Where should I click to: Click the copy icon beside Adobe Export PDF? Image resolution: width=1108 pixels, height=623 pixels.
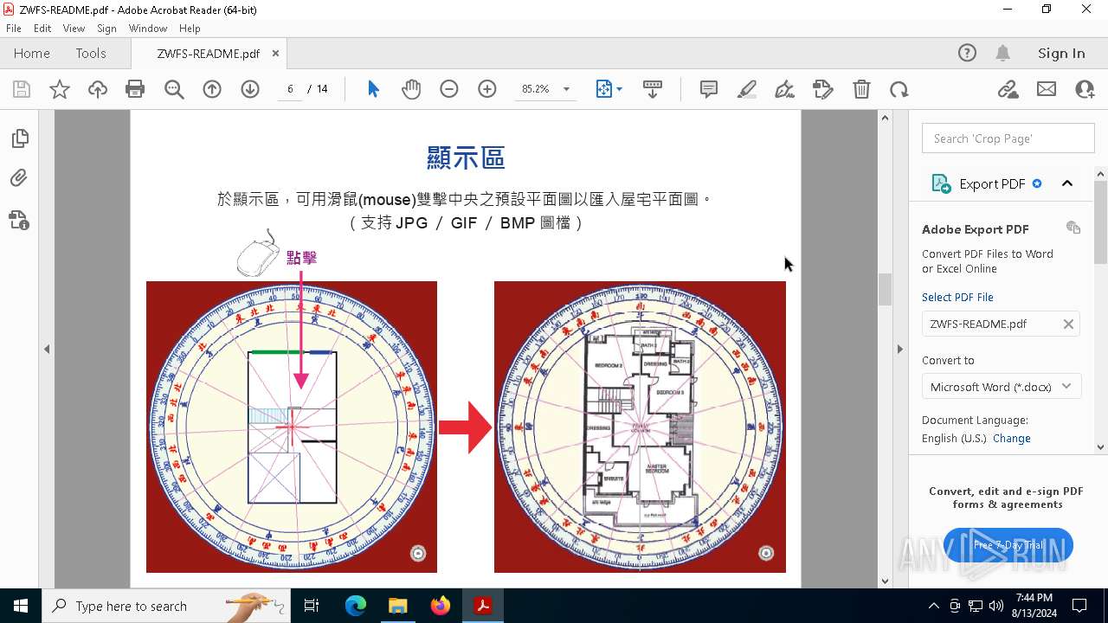(x=1073, y=228)
